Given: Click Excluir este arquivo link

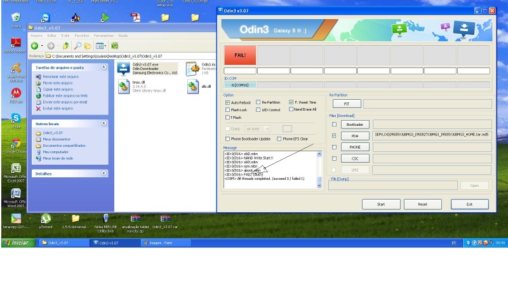Looking at the screenshot, I should click(58, 108).
